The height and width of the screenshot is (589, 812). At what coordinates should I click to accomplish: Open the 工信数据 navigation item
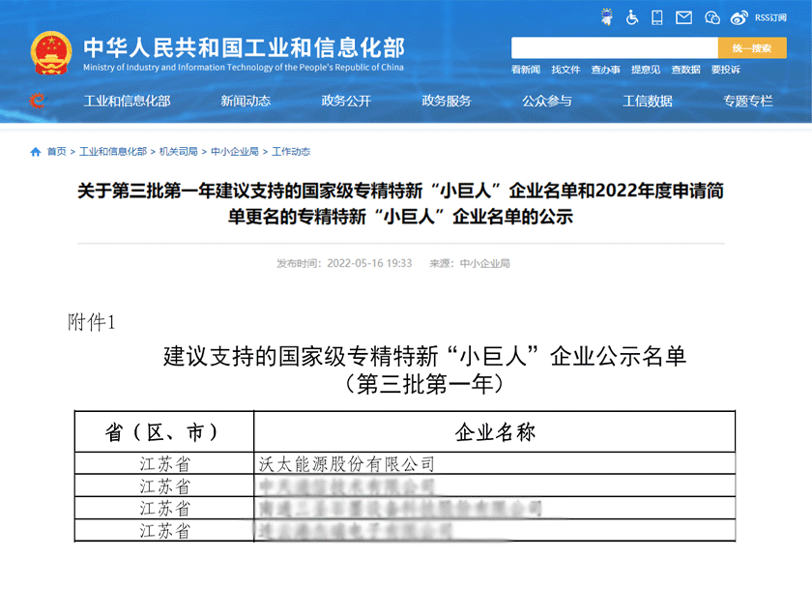tap(648, 101)
